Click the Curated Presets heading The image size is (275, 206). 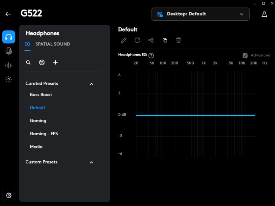coord(42,84)
